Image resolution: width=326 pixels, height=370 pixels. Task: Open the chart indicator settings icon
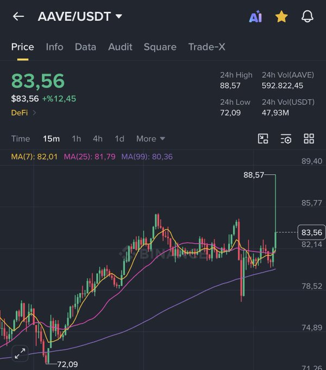(x=286, y=139)
